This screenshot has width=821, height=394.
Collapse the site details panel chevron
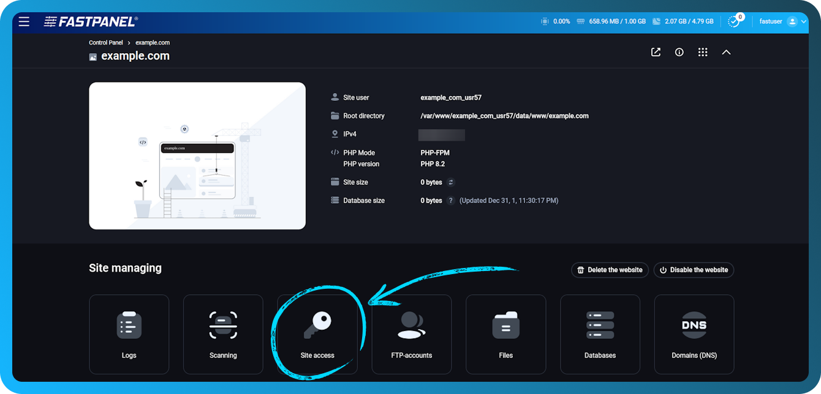[x=726, y=52]
